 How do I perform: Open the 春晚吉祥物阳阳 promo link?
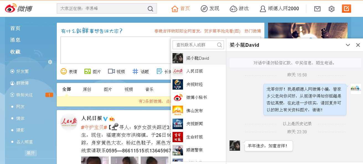(x=197, y=31)
